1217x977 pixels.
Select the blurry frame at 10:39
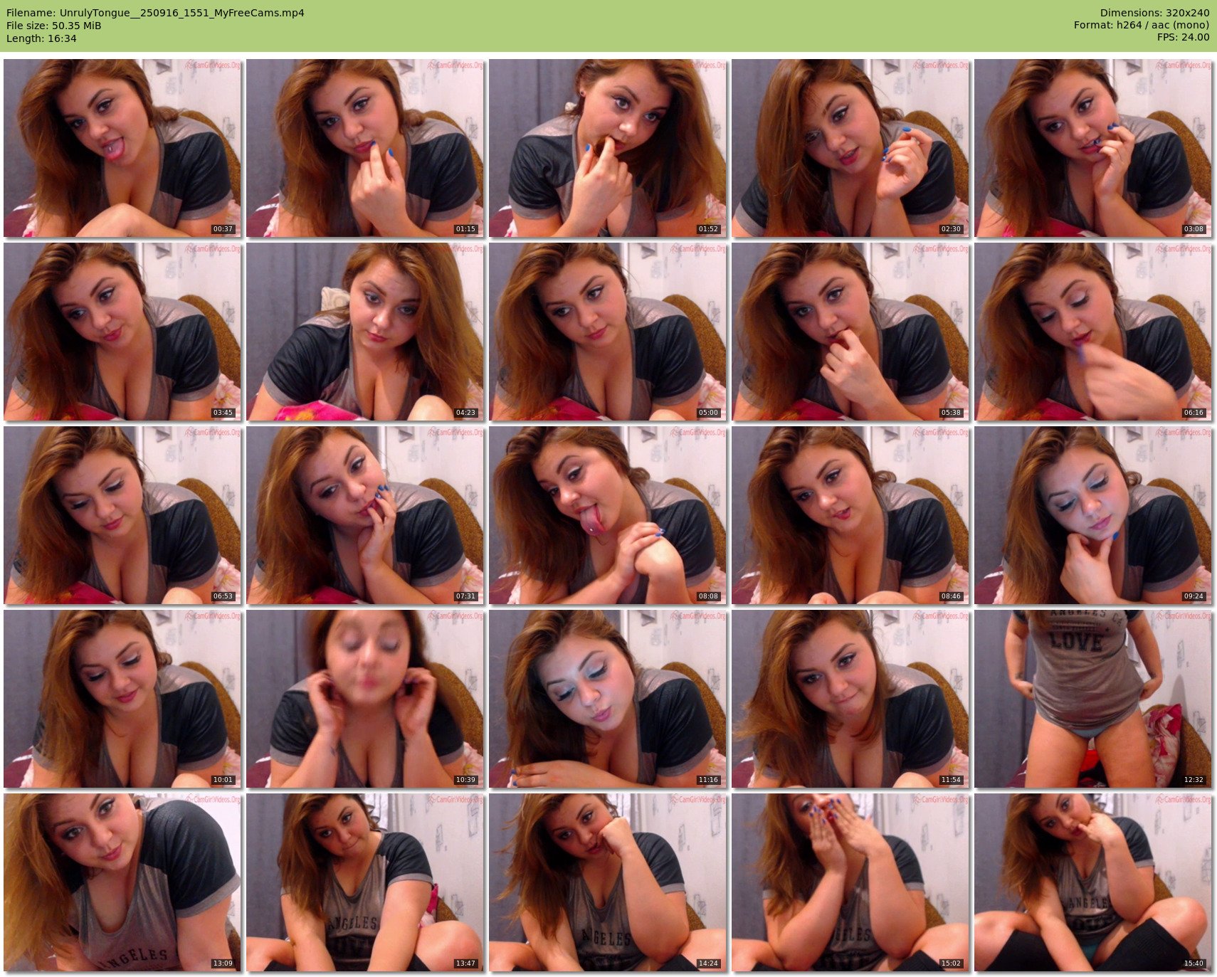tap(364, 699)
